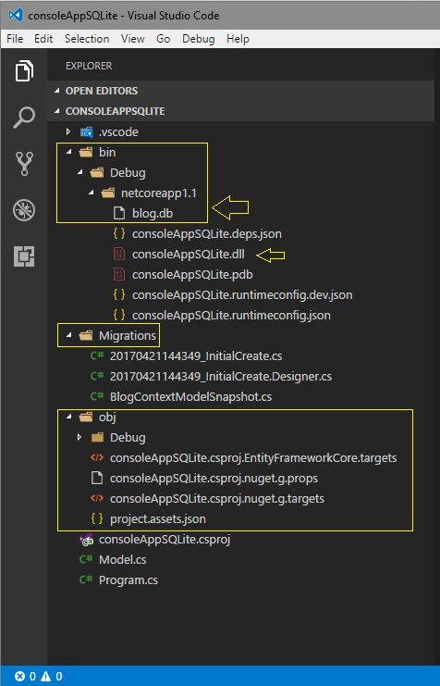The image size is (440, 686).
Task: Open Model.cs file
Action: (122, 559)
